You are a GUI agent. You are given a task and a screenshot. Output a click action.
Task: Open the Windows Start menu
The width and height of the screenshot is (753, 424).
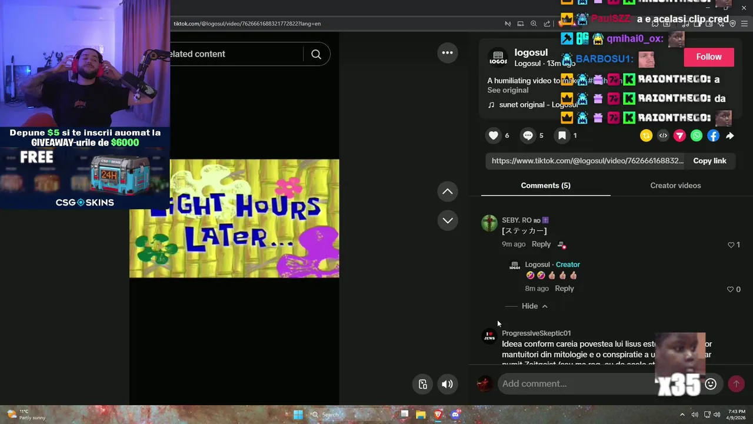298,415
